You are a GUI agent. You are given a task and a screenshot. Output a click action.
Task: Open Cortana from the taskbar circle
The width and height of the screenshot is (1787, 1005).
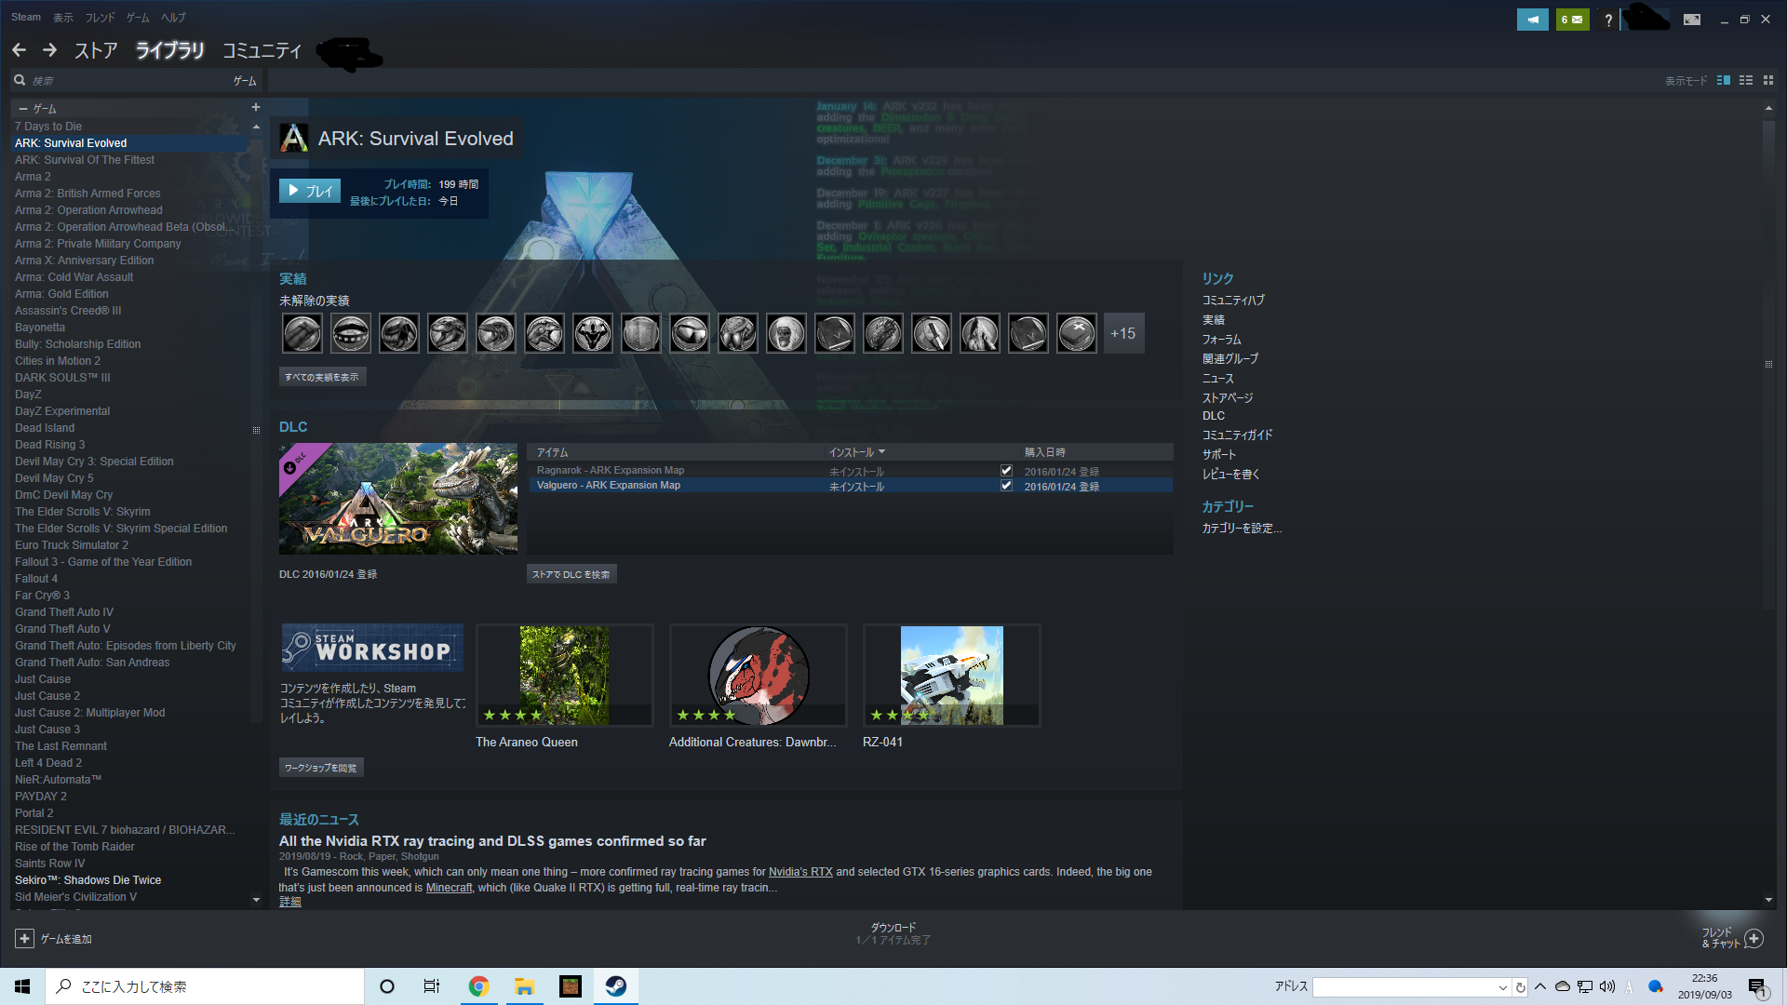point(387,986)
